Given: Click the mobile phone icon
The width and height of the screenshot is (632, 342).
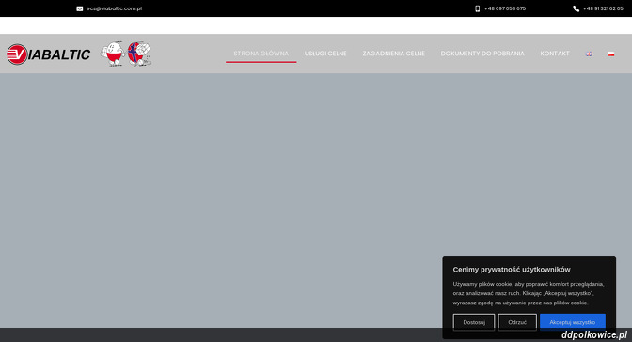Looking at the screenshot, I should click(x=477, y=8).
